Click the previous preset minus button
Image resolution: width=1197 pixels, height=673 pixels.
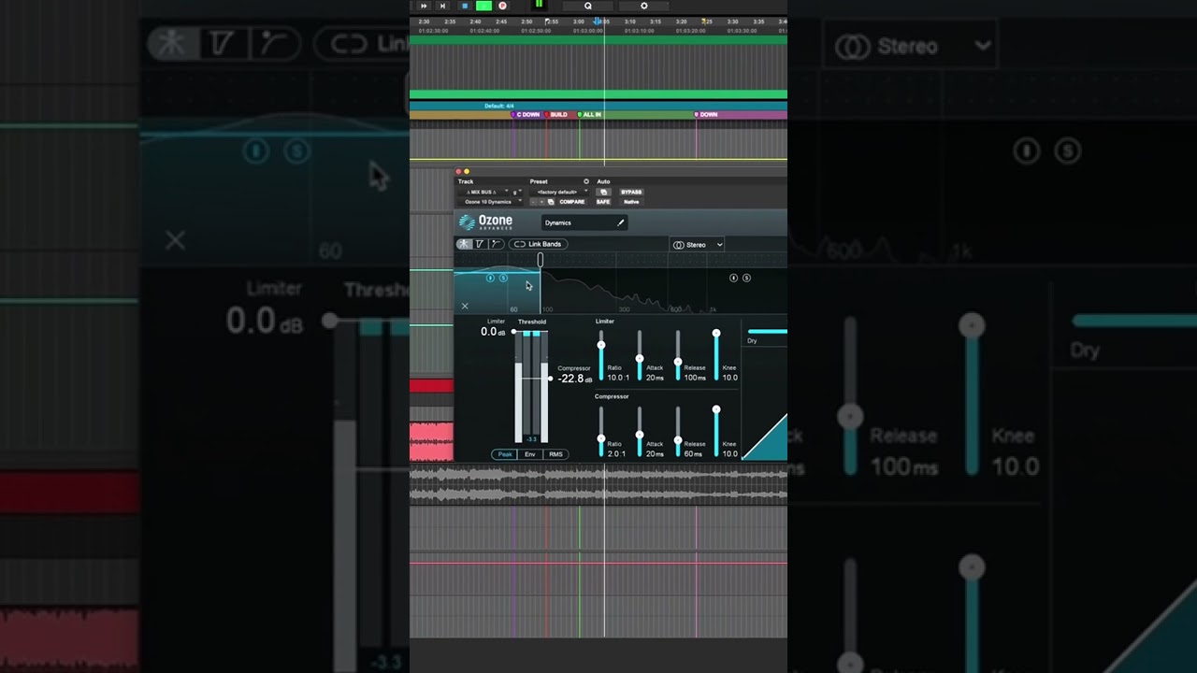(533, 202)
